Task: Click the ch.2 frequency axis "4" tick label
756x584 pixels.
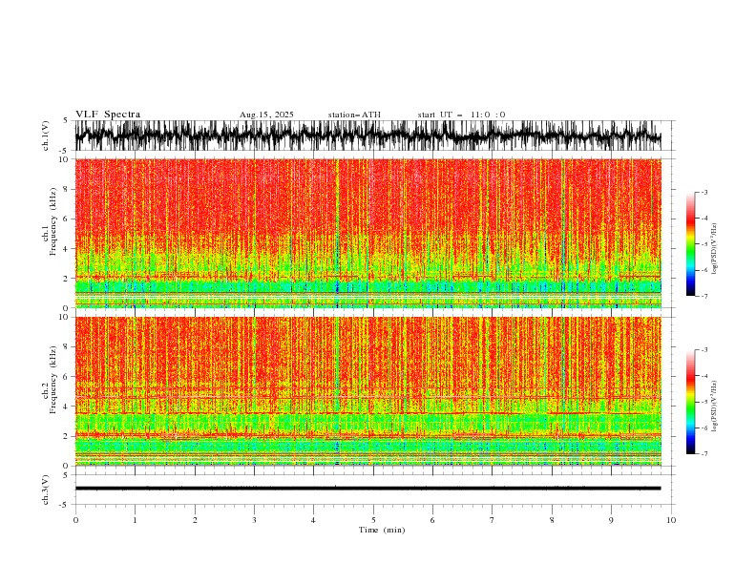Action: [x=66, y=407]
